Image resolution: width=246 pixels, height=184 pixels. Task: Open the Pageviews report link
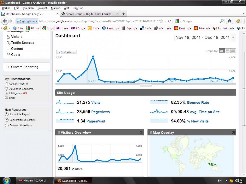[x=100, y=112]
